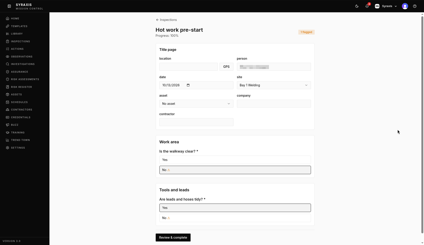424x245 pixels.
Task: Click the Home sidebar icon
Action: tap(8, 18)
